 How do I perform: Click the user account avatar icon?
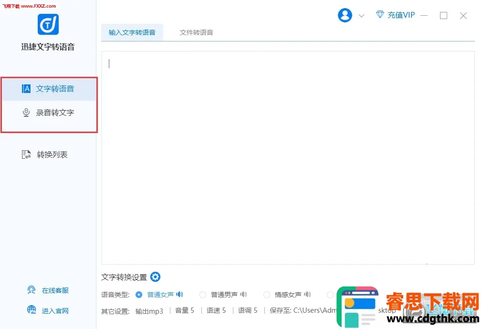[345, 15]
